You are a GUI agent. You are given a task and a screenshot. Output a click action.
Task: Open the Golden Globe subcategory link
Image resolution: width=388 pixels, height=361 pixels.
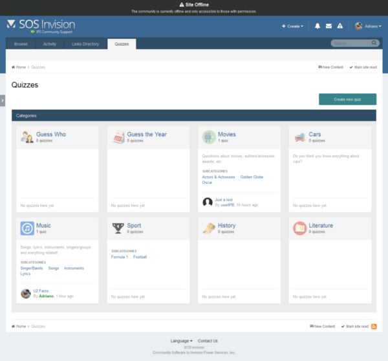click(x=252, y=177)
